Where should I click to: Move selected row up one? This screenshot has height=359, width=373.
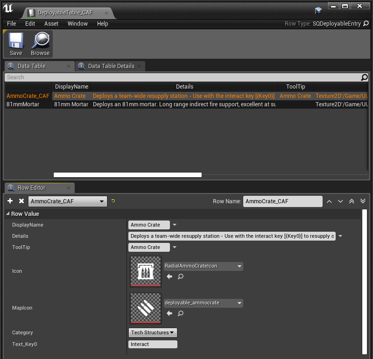pyautogui.click(x=329, y=201)
